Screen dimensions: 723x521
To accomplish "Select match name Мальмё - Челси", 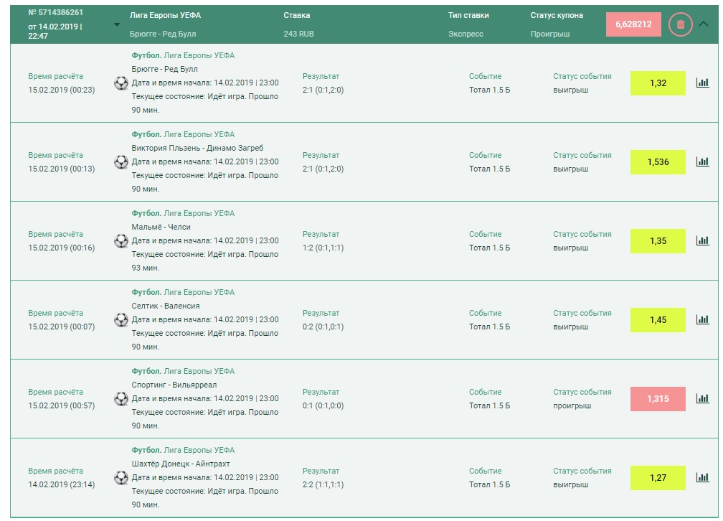I will (x=161, y=227).
